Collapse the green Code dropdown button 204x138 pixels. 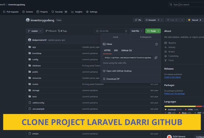point(153,31)
